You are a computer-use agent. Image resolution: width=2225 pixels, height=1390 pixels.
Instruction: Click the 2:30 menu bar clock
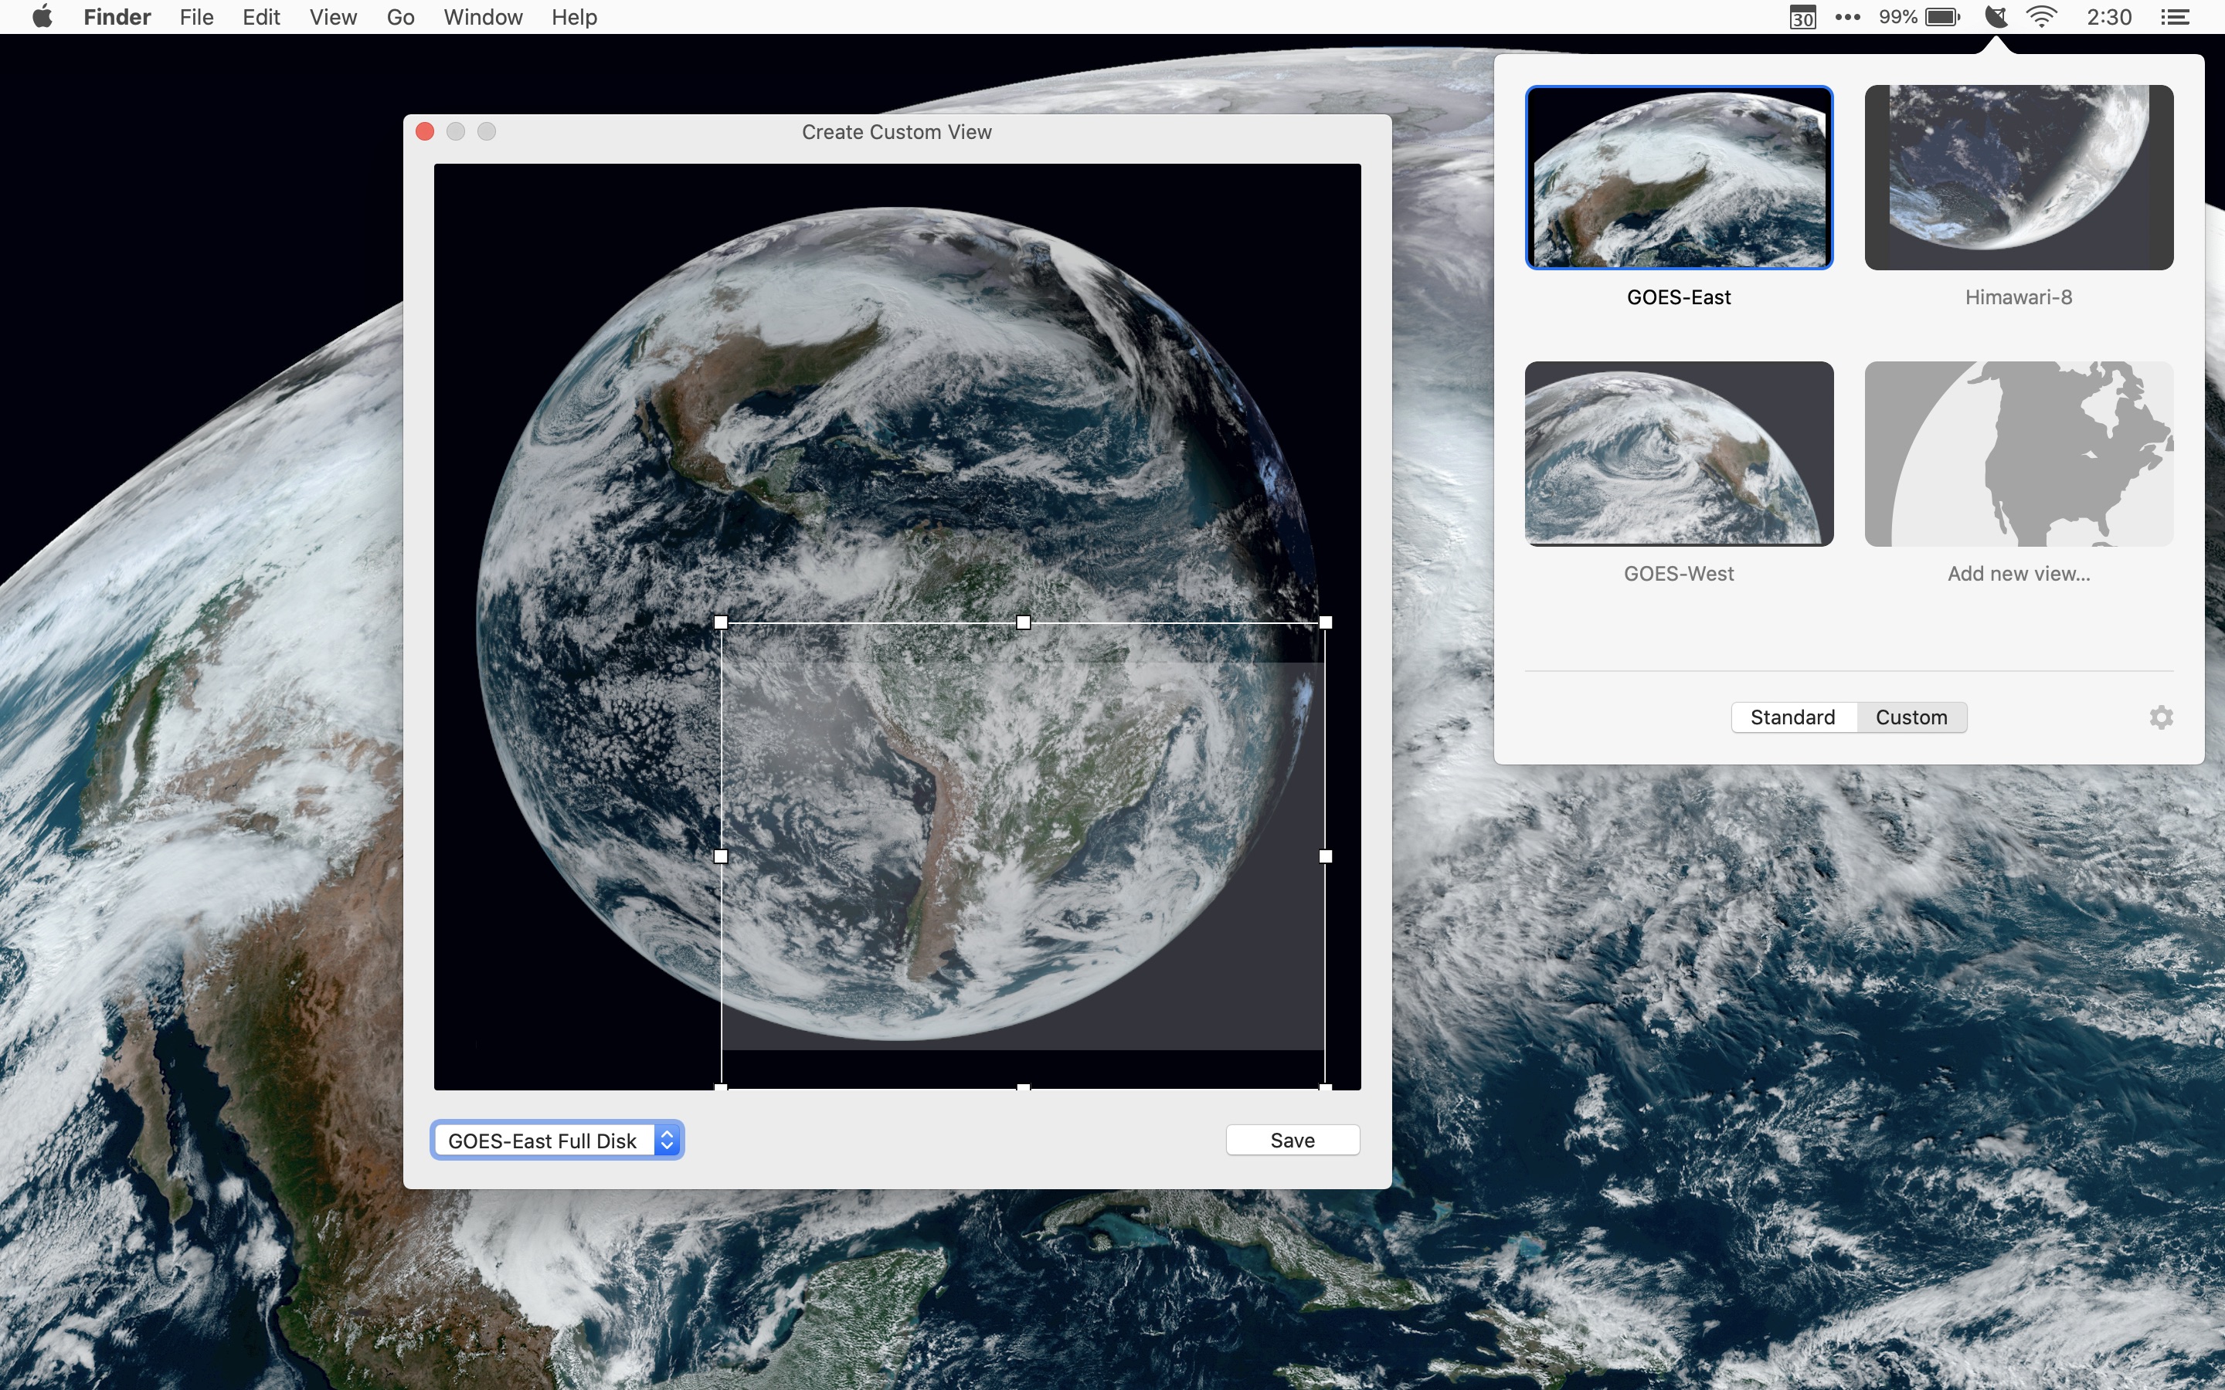point(2109,18)
